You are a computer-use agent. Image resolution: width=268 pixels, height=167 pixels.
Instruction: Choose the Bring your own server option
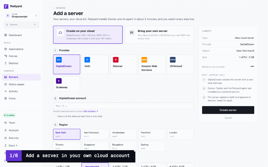[159, 35]
